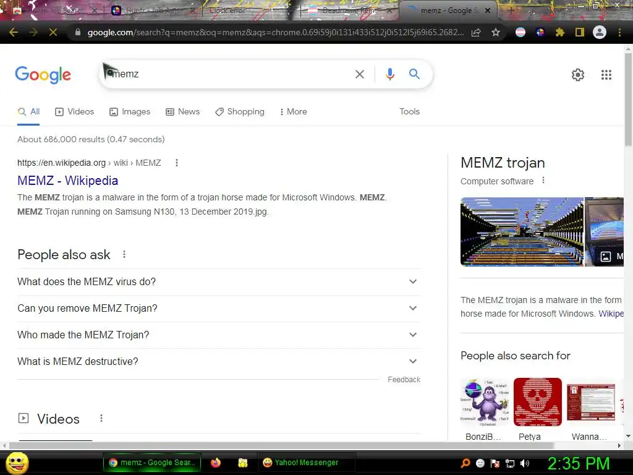Open options dots next to People also ask
The height and width of the screenshot is (475, 633).
click(x=124, y=254)
